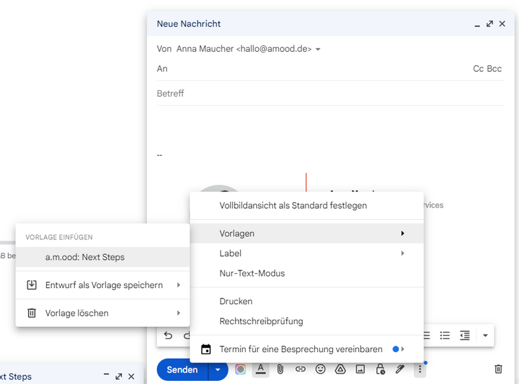Image resolution: width=519 pixels, height=384 pixels.
Task: Insert a link into the email
Action: coord(300,369)
